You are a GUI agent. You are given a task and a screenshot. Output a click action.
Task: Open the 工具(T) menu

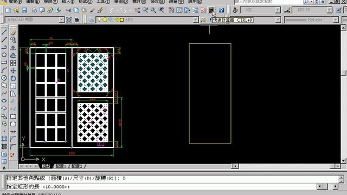tap(104, 2)
